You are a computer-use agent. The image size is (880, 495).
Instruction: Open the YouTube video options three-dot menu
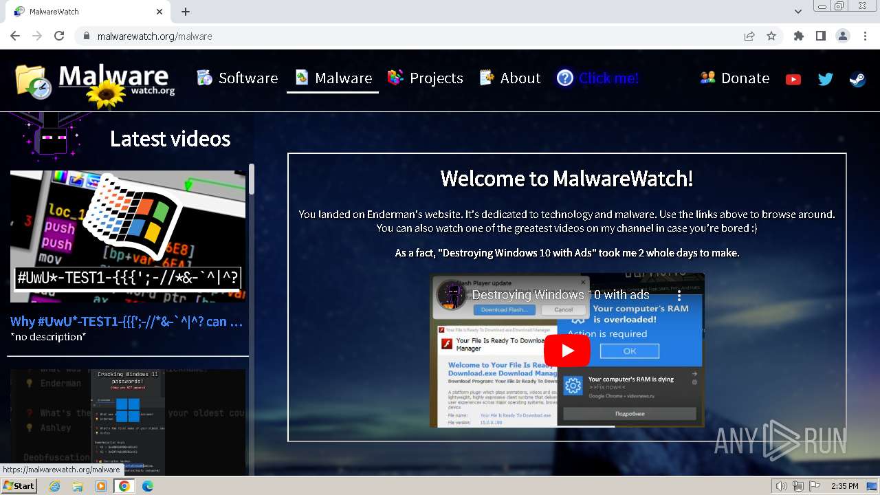(x=679, y=295)
